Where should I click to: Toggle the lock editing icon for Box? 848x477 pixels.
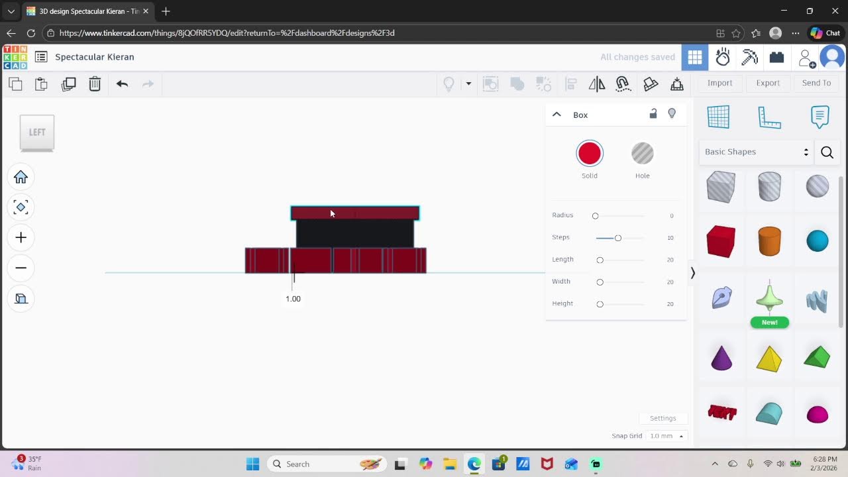pyautogui.click(x=653, y=114)
